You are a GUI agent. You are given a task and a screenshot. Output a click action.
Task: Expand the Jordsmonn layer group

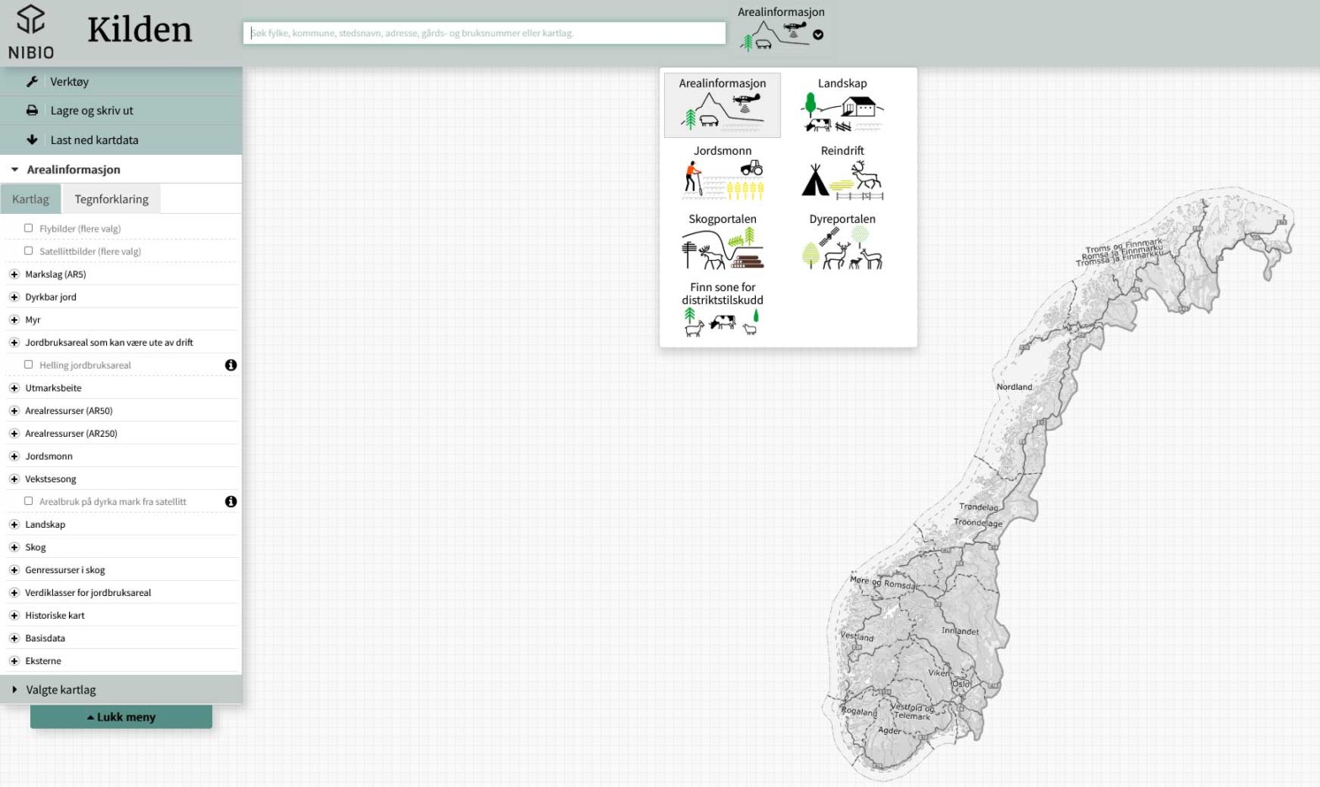14,456
